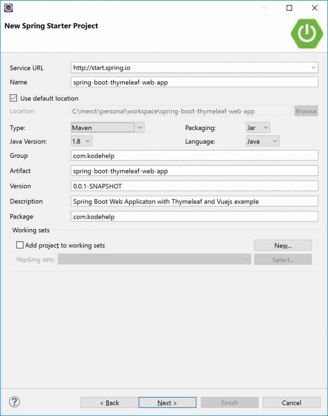The width and height of the screenshot is (328, 416).
Task: Enable Add project to working sets
Action: 19,245
